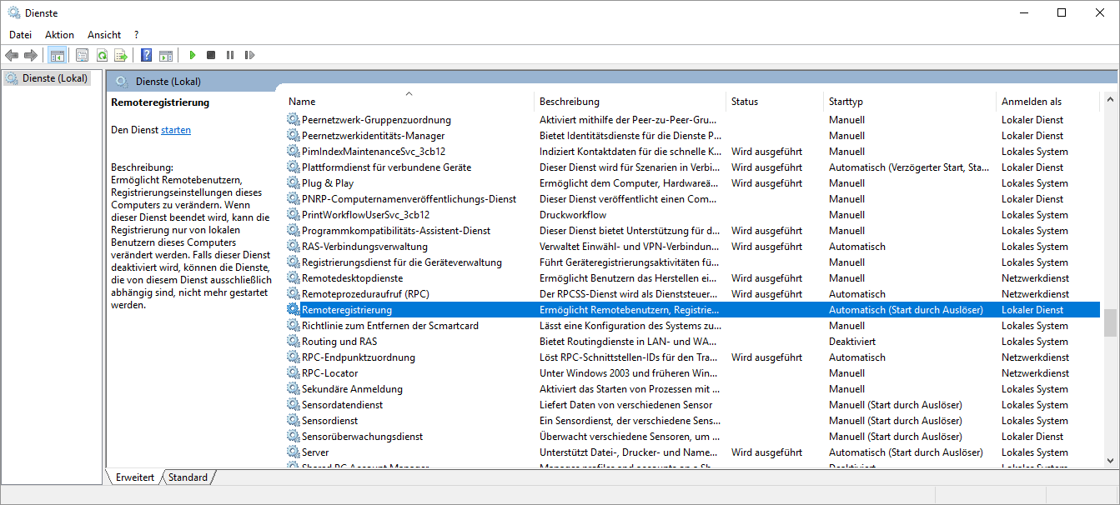This screenshot has width=1120, height=505.
Task: Open the Ansicht menu
Action: [104, 35]
